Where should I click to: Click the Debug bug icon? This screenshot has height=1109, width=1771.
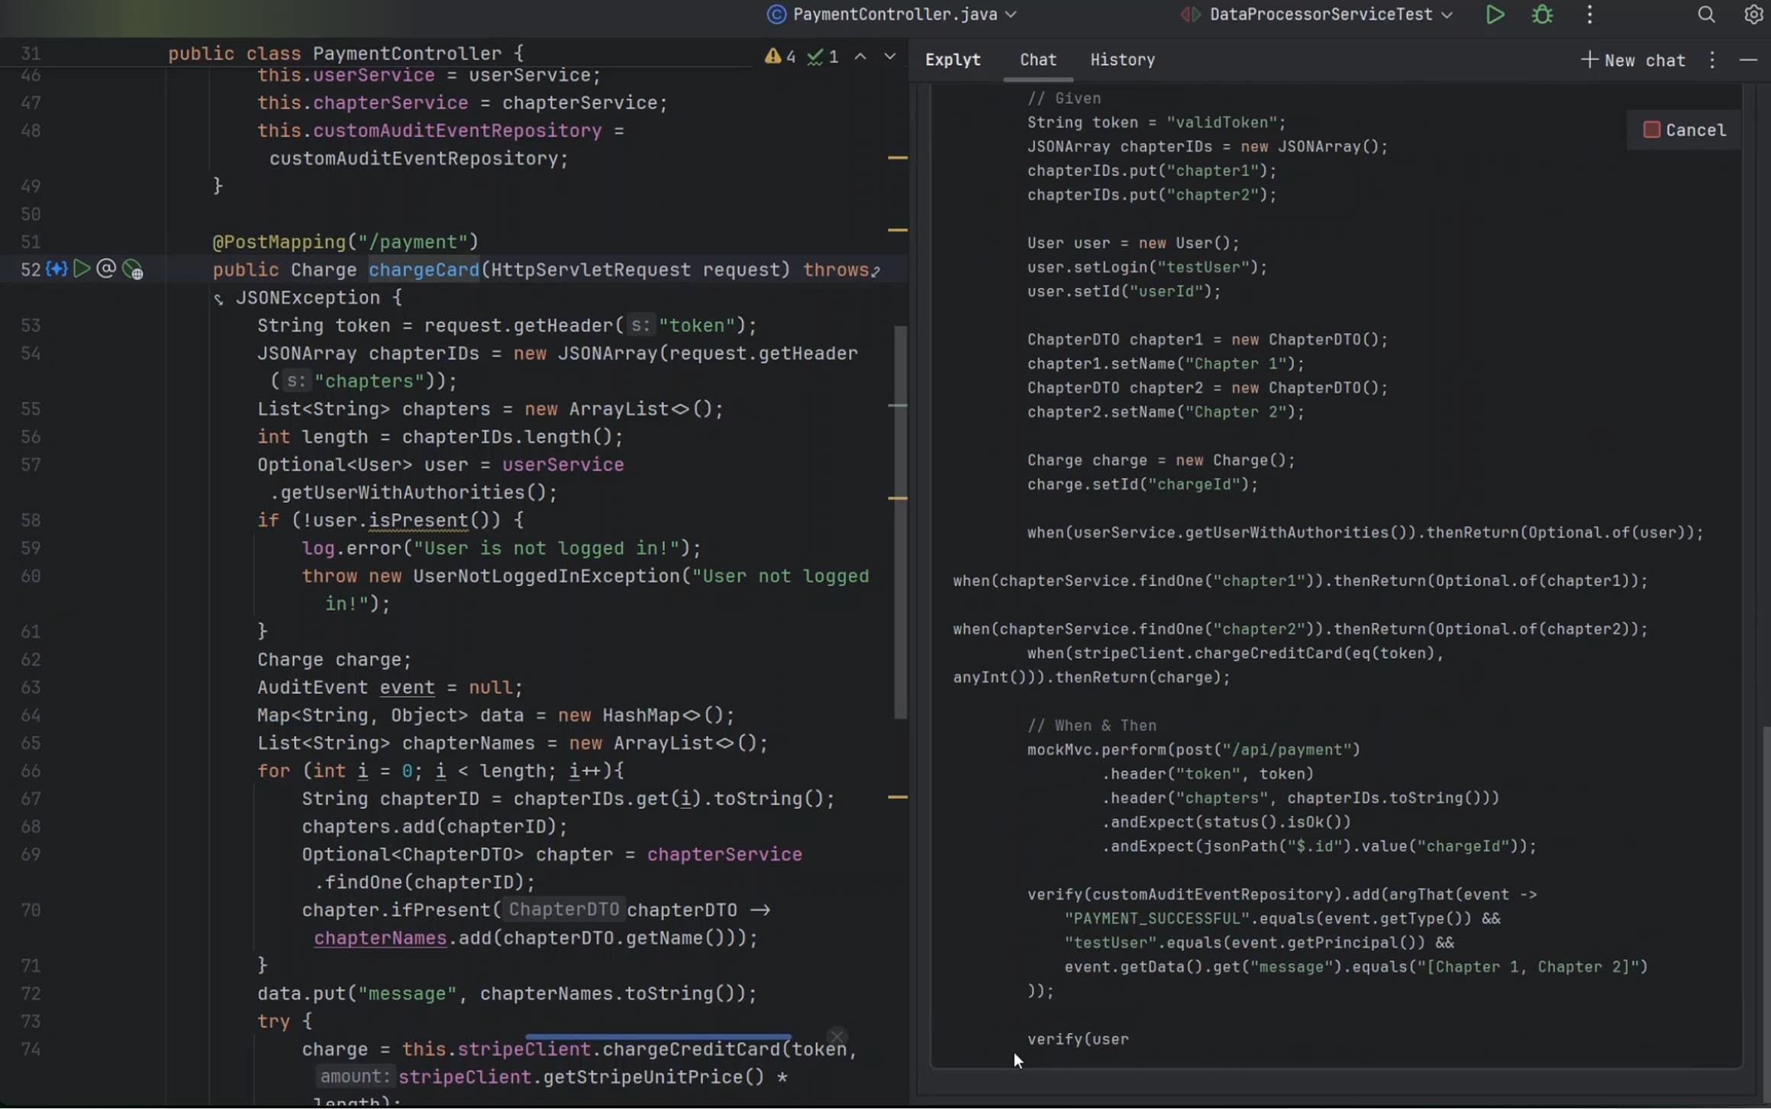(x=1542, y=15)
